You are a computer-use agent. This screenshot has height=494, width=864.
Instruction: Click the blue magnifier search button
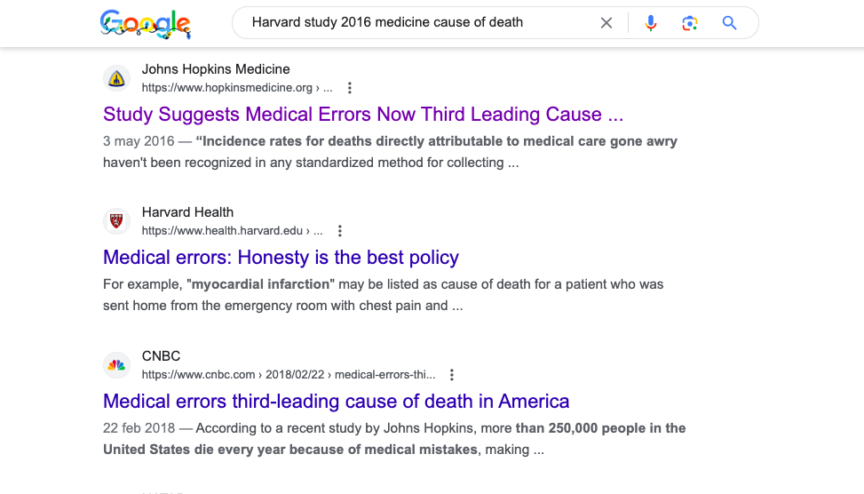tap(730, 22)
